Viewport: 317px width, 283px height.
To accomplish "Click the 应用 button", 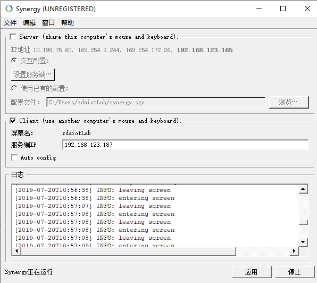I will [x=251, y=272].
